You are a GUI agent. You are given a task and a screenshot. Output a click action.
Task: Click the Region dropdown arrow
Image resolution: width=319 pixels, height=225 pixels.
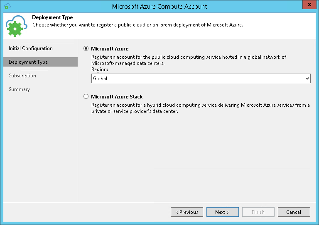point(307,78)
